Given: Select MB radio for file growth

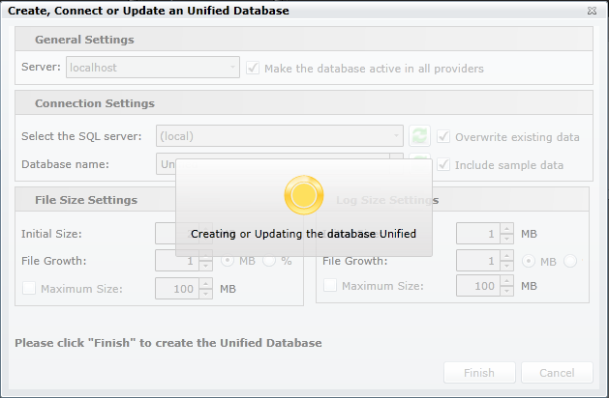Looking at the screenshot, I should click(x=228, y=261).
